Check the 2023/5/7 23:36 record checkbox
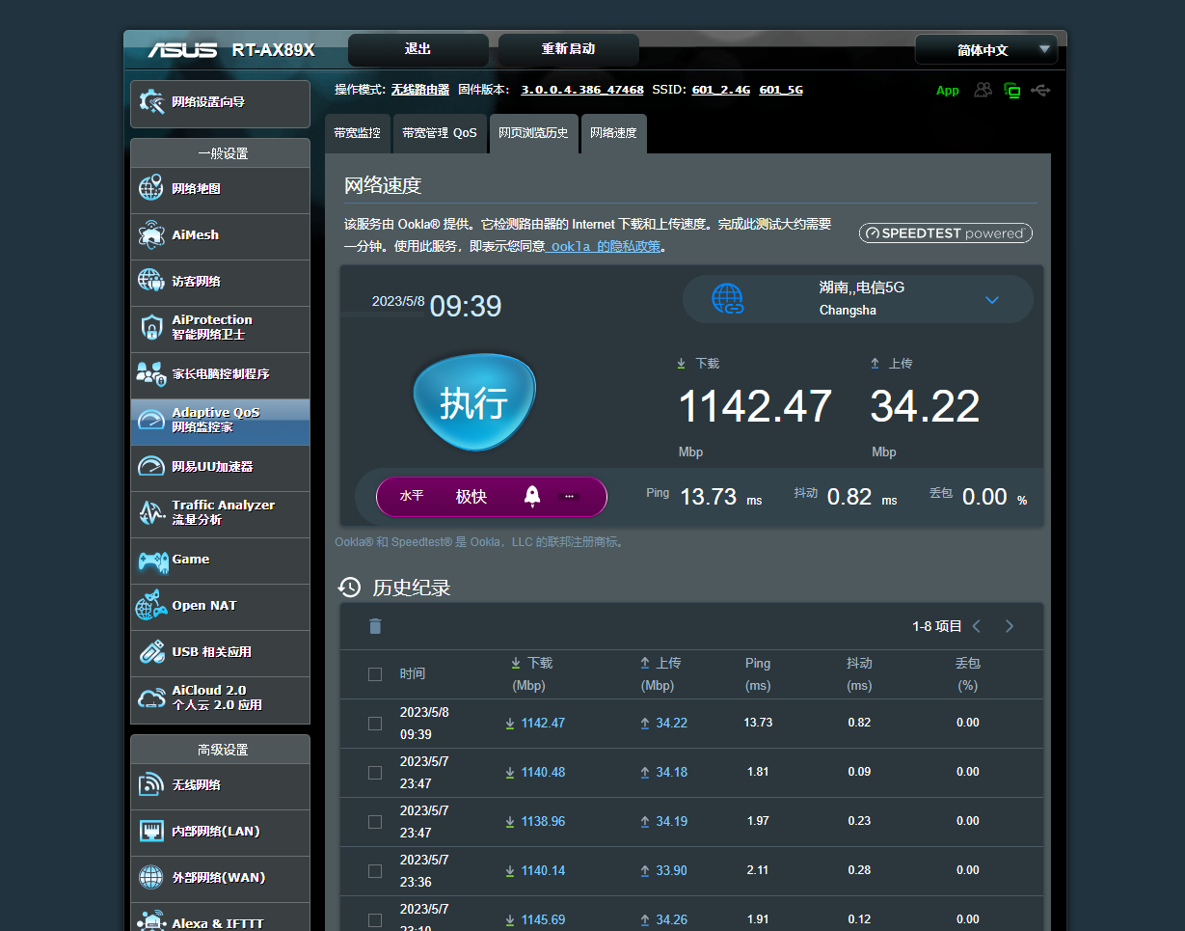Screen dimensions: 1185x931 click(375, 870)
